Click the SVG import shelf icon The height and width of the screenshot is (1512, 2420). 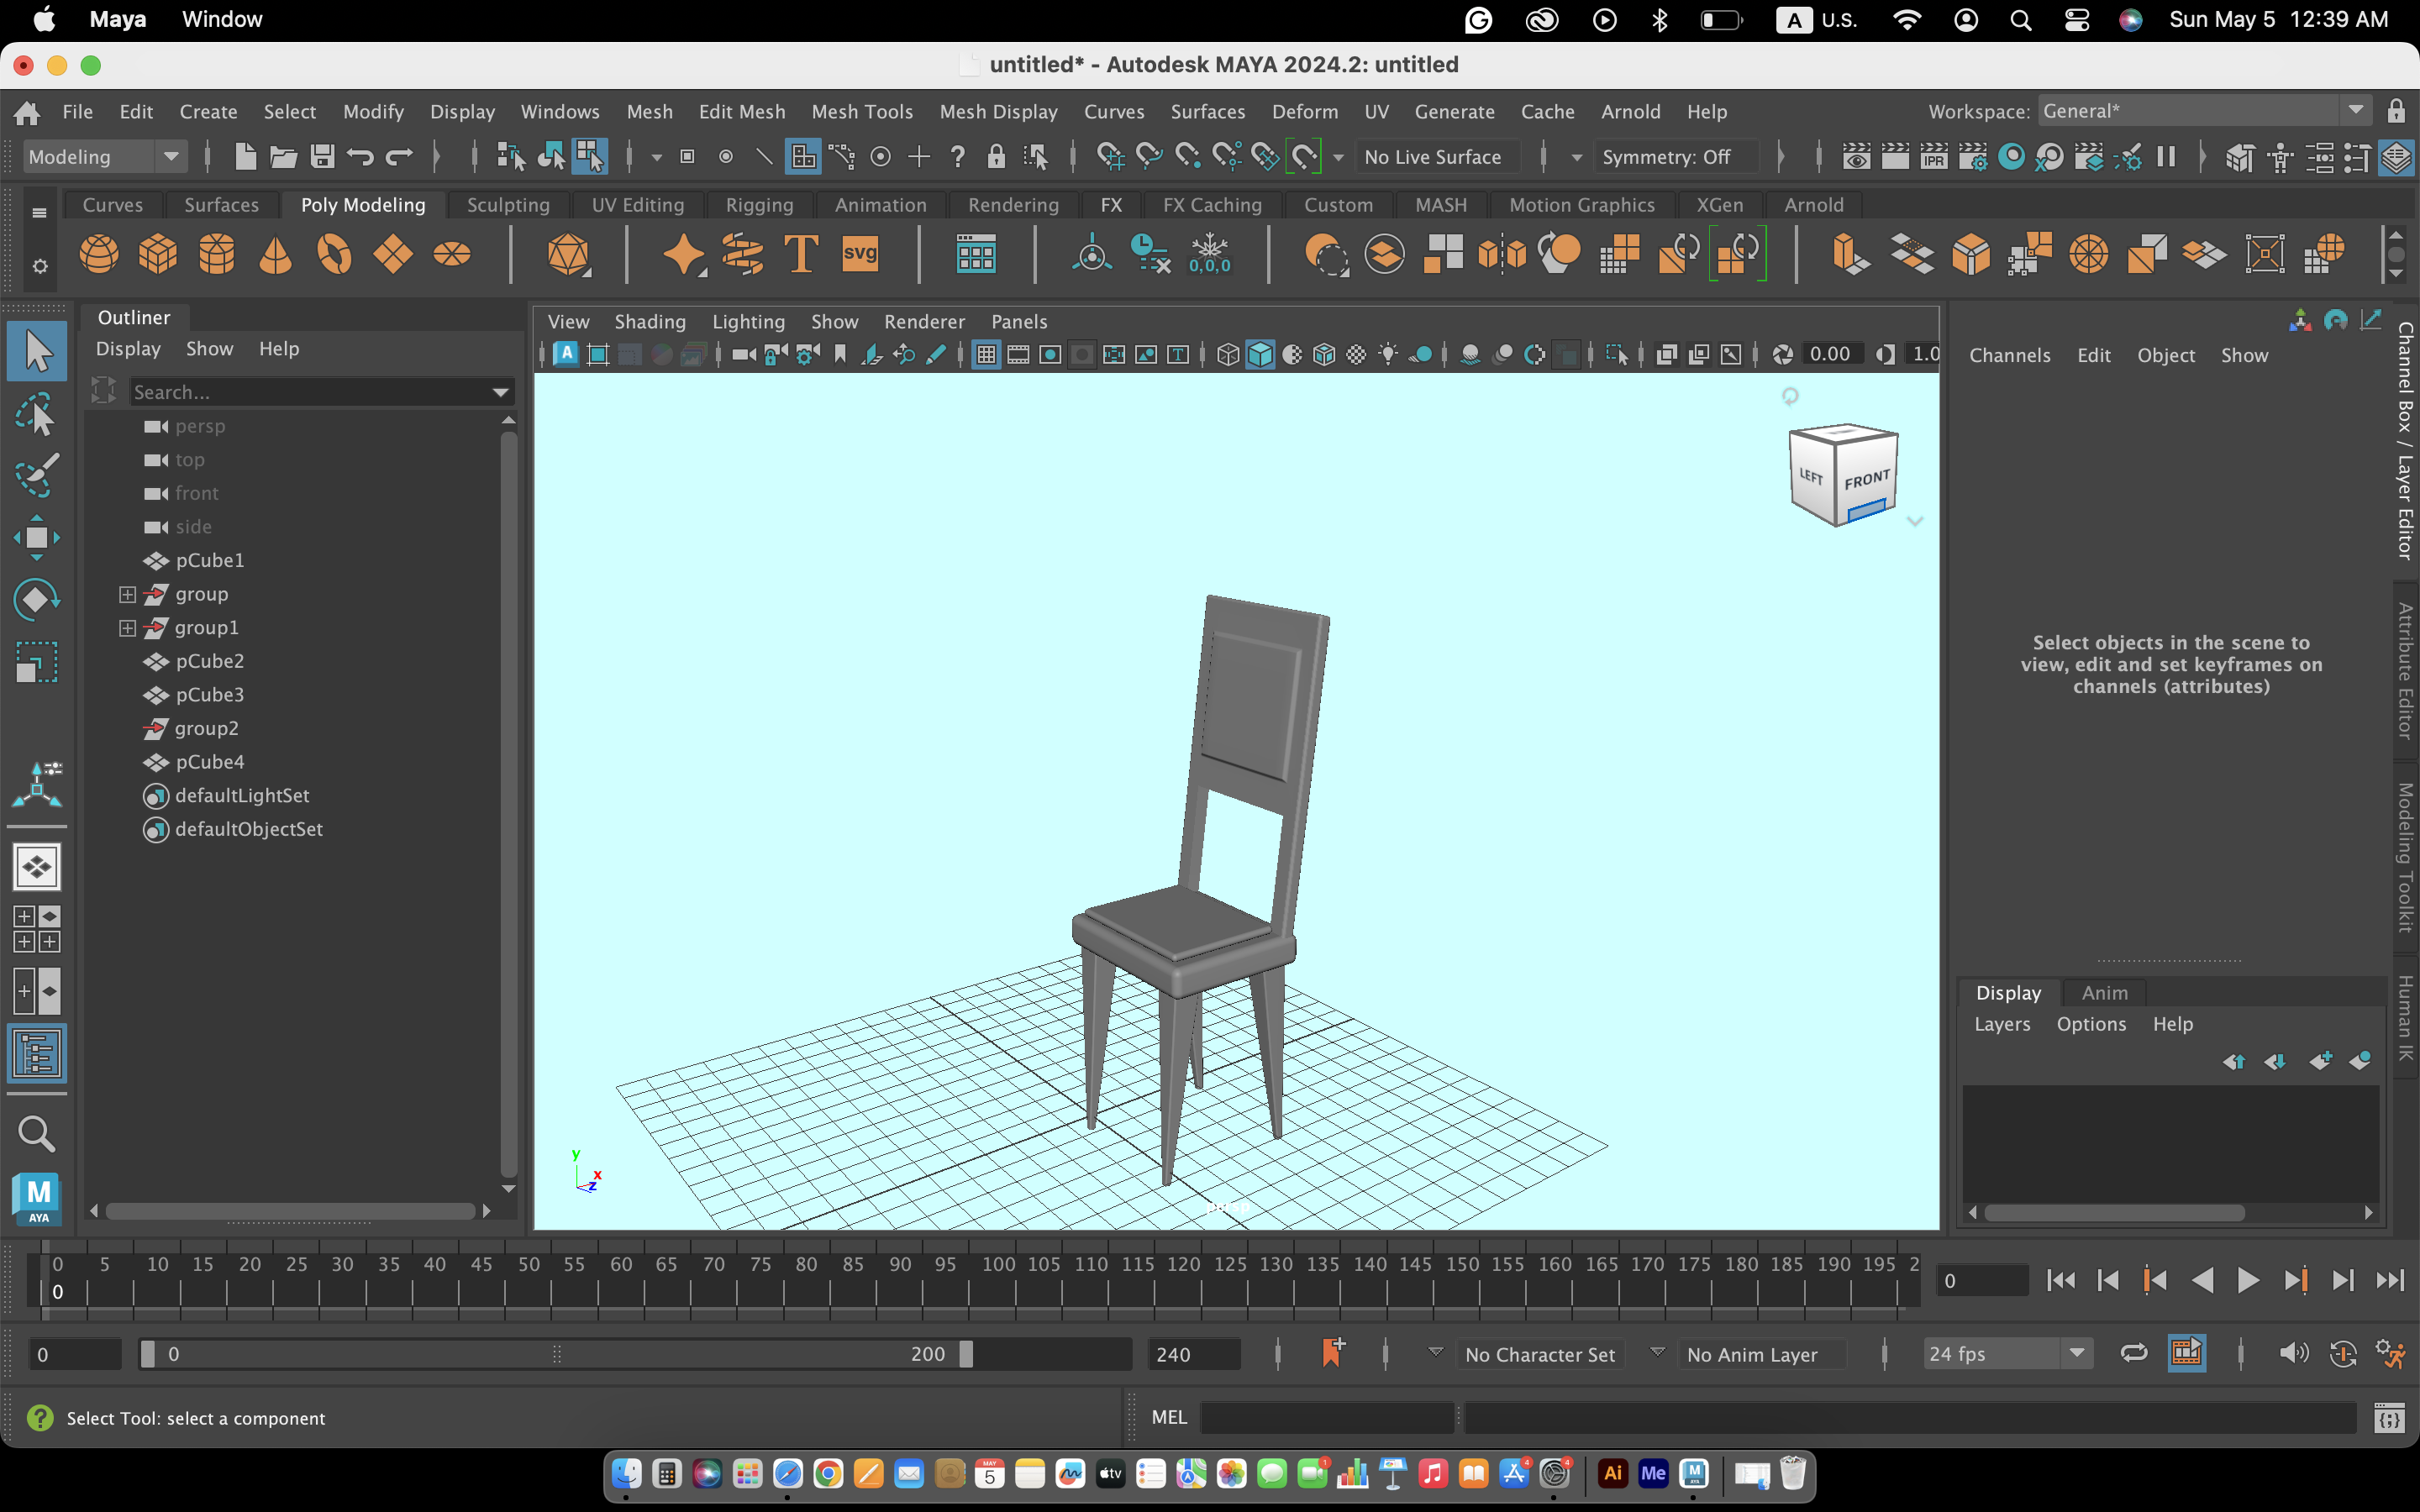tap(860, 254)
